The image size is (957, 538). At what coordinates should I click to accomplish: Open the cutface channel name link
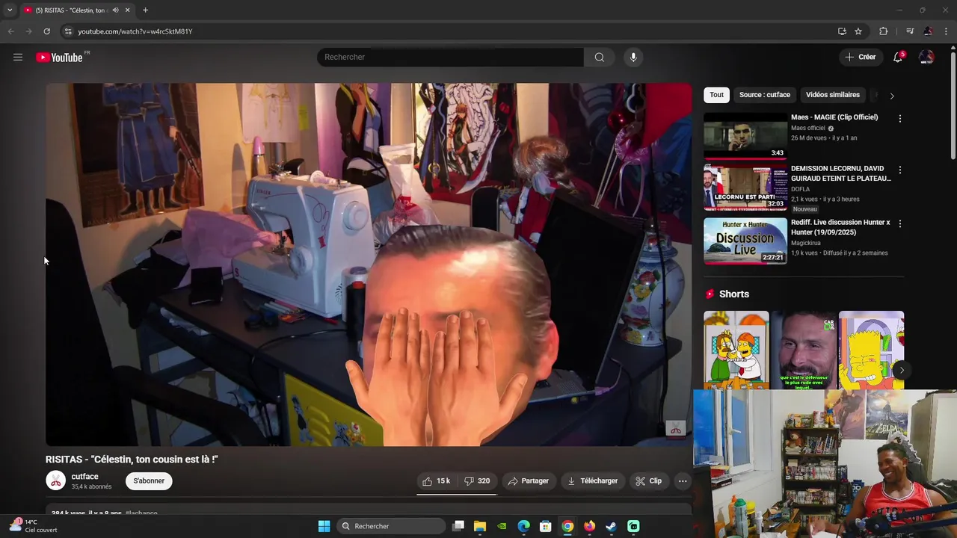pos(84,477)
